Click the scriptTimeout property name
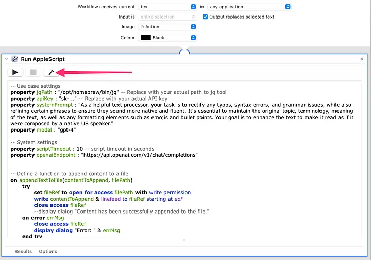The image size is (371, 260). 54,149
